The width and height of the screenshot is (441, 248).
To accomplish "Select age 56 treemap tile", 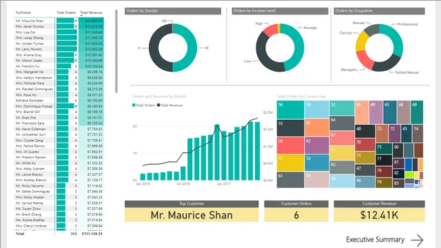I will pyautogui.click(x=290, y=110).
